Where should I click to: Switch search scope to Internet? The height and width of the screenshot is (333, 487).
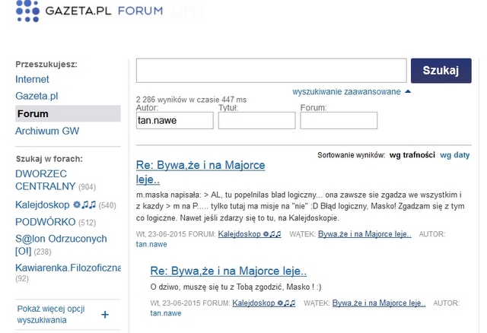[32, 79]
